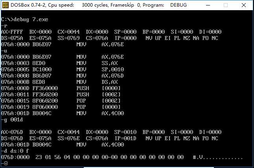
Task: Click the '076D:0000' memory dump address
Action: (15, 157)
